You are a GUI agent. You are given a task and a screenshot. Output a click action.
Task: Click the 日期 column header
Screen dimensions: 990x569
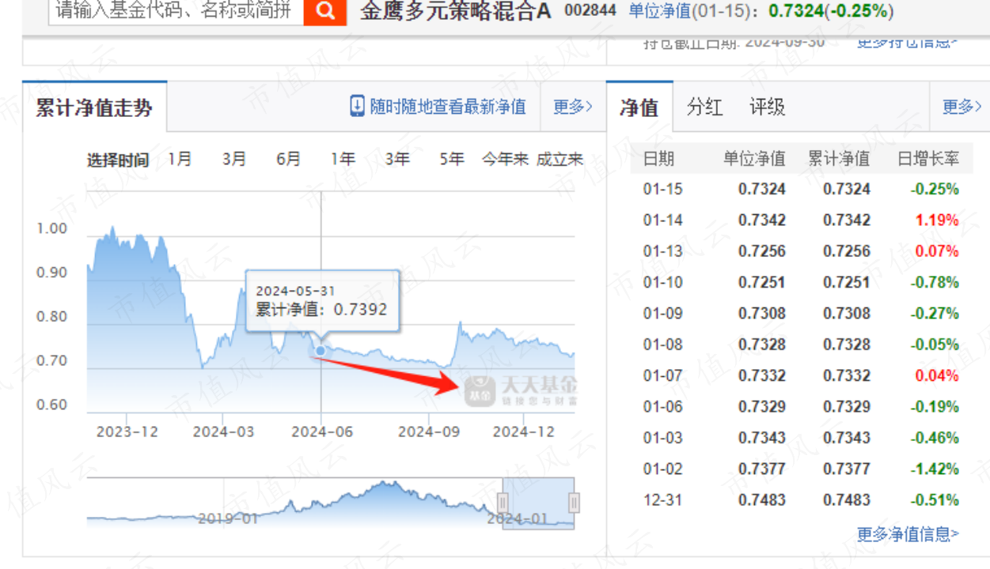[658, 159]
